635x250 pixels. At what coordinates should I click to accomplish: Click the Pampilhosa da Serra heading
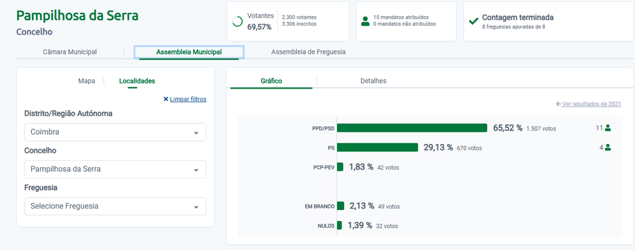[x=77, y=16]
